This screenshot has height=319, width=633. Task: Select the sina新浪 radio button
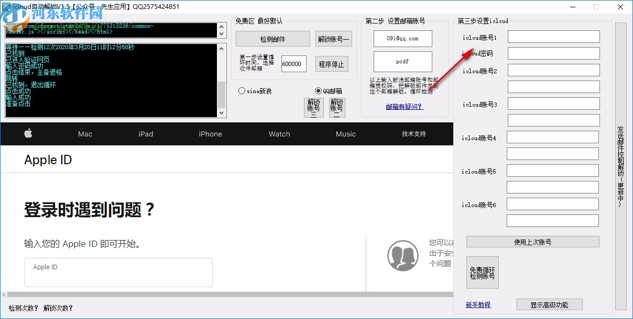[x=242, y=90]
